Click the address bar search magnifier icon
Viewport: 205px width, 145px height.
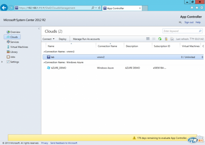(93, 8)
